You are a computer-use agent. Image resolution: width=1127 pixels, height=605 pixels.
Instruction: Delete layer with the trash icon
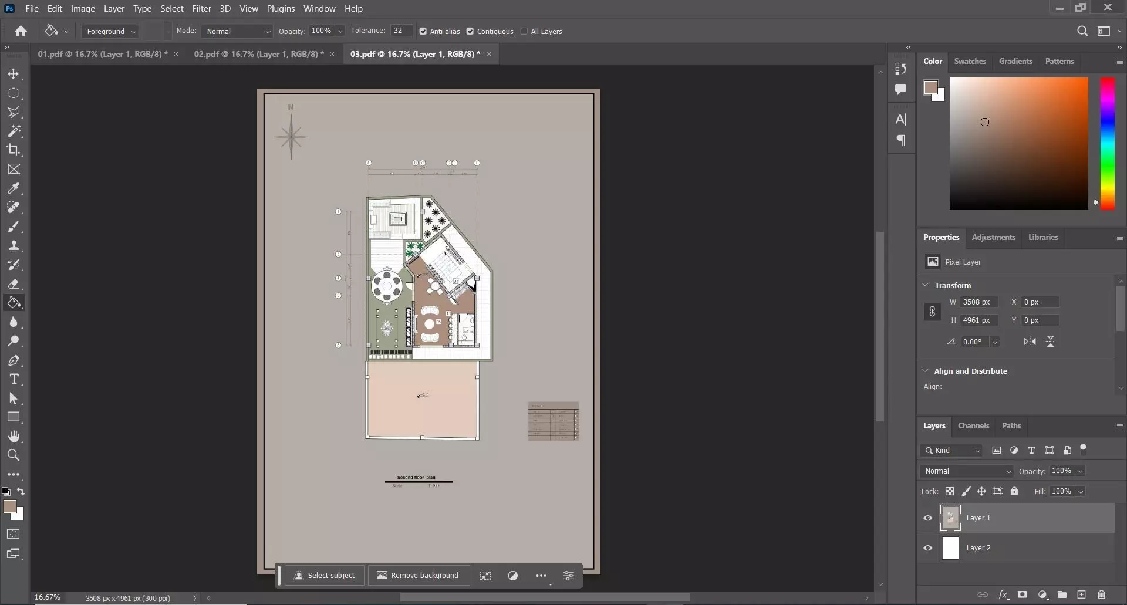tap(1102, 594)
